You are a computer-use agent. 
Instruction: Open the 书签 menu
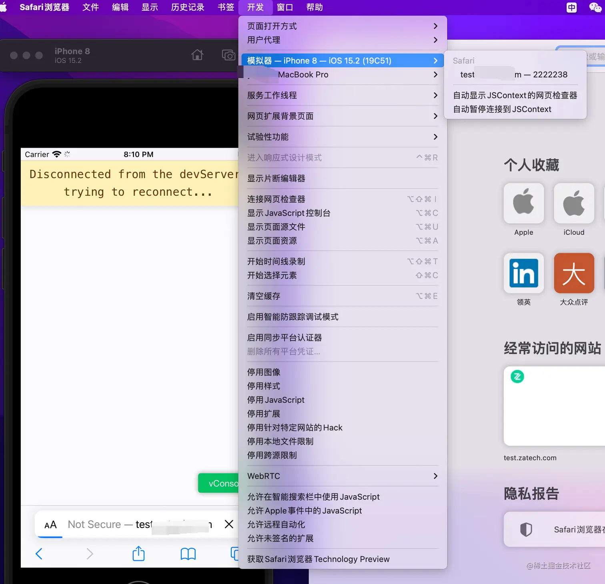pyautogui.click(x=226, y=7)
